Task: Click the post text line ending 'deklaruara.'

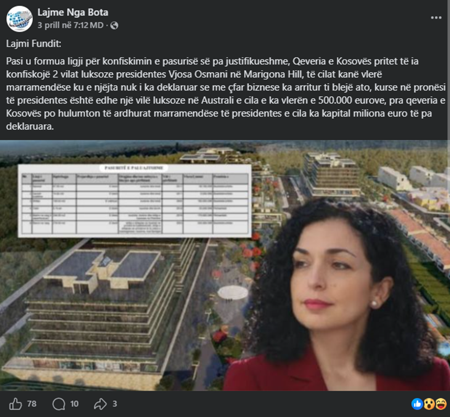Action: pyautogui.click(x=30, y=127)
